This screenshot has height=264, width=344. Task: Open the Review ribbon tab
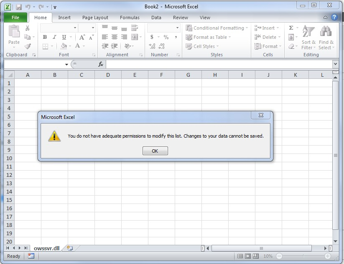(180, 18)
